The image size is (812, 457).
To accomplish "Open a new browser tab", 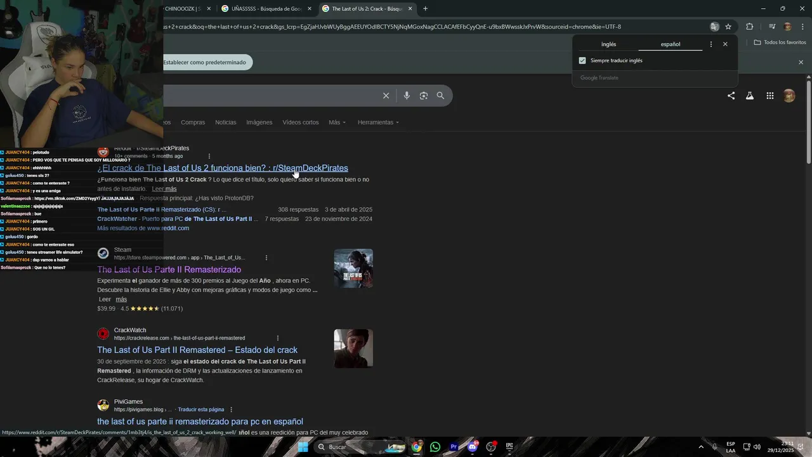I will (x=425, y=9).
